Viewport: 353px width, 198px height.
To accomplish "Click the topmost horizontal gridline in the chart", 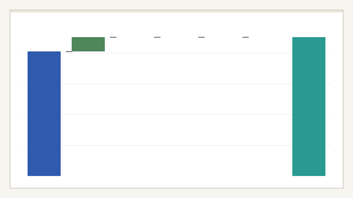I will 176,53.
